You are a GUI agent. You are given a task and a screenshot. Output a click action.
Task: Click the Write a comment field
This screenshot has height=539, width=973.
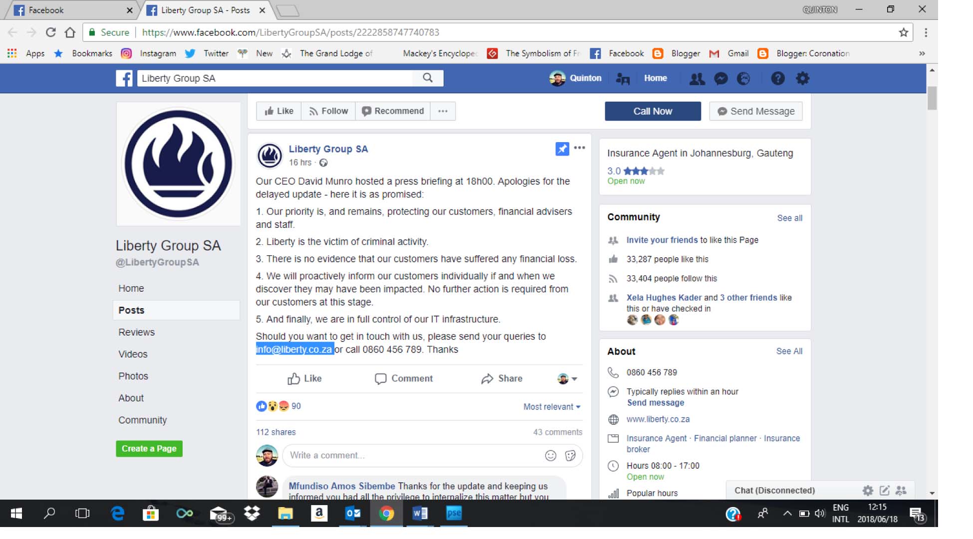(x=415, y=455)
